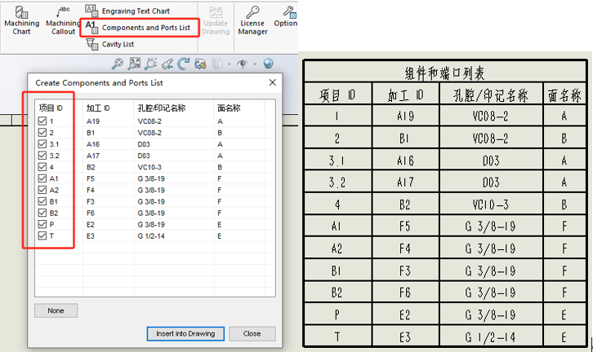Select the Machining Callout tool
This screenshot has height=352, width=593.
pos(63,20)
